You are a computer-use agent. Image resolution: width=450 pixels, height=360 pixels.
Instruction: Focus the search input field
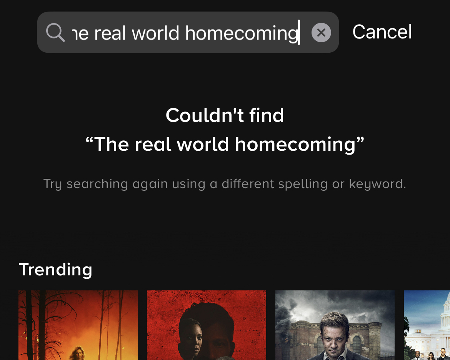tap(188, 32)
